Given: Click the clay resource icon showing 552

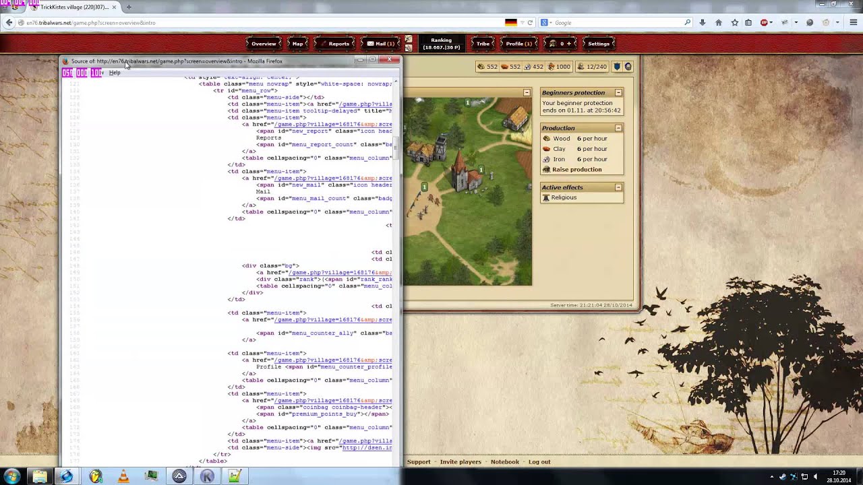Looking at the screenshot, I should (x=504, y=67).
